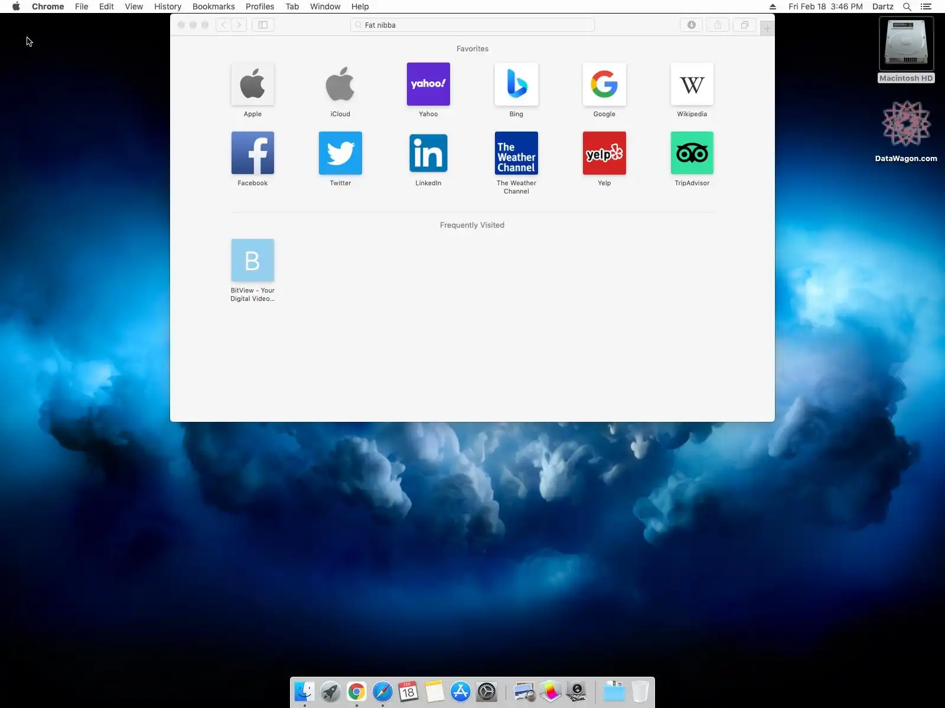Open the View menu
This screenshot has width=945, height=708.
pyautogui.click(x=133, y=6)
